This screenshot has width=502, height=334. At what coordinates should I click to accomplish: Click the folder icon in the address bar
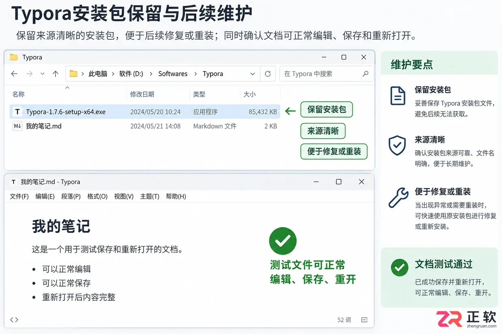(x=73, y=74)
